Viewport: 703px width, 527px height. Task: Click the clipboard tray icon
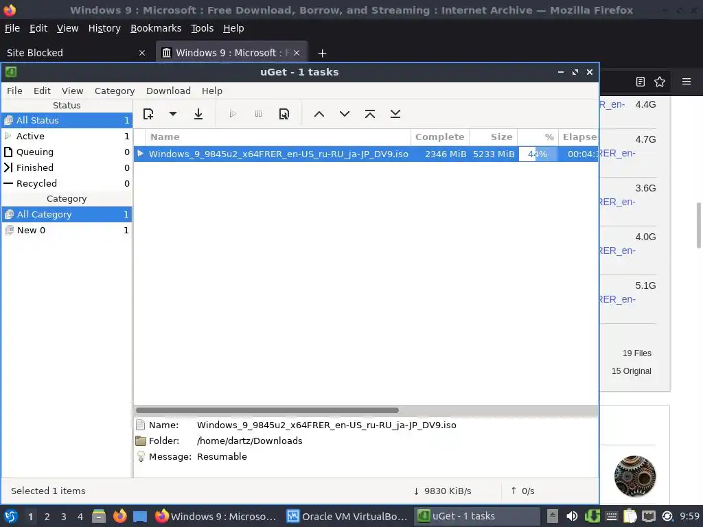[x=630, y=516]
